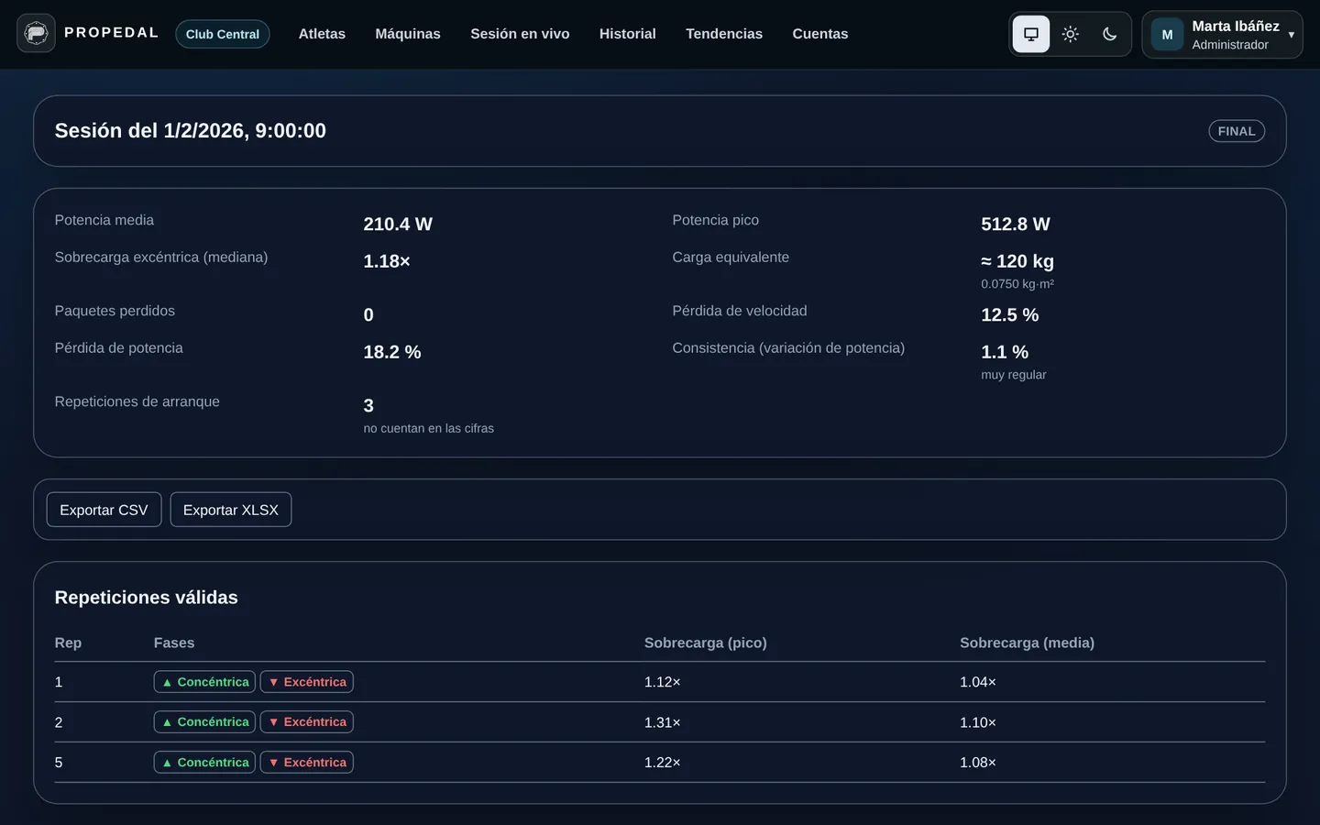Click the 12.5 % velocity loss value
The width and height of the screenshot is (1320, 825).
coord(1010,314)
